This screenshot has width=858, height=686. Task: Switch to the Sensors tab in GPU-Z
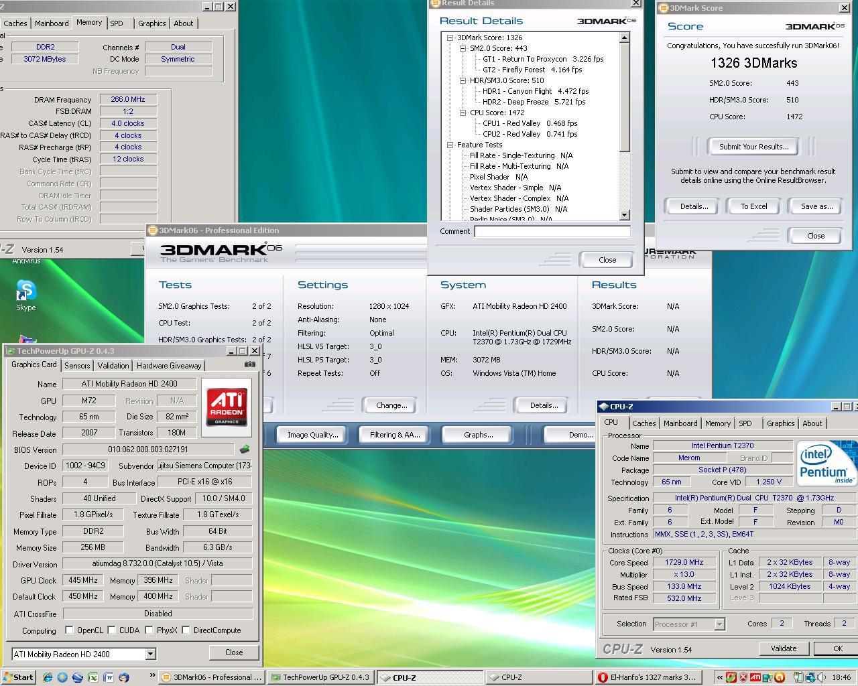coord(77,366)
